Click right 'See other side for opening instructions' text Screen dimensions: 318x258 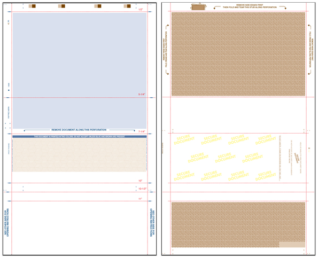click(x=152, y=223)
